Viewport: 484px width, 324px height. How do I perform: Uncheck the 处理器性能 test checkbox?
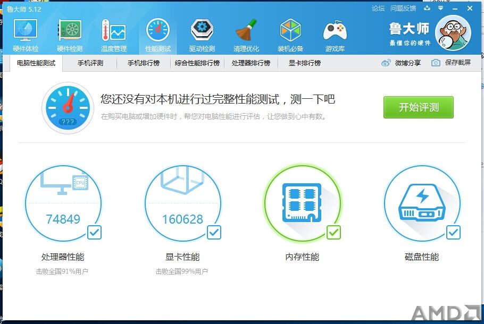tap(95, 233)
